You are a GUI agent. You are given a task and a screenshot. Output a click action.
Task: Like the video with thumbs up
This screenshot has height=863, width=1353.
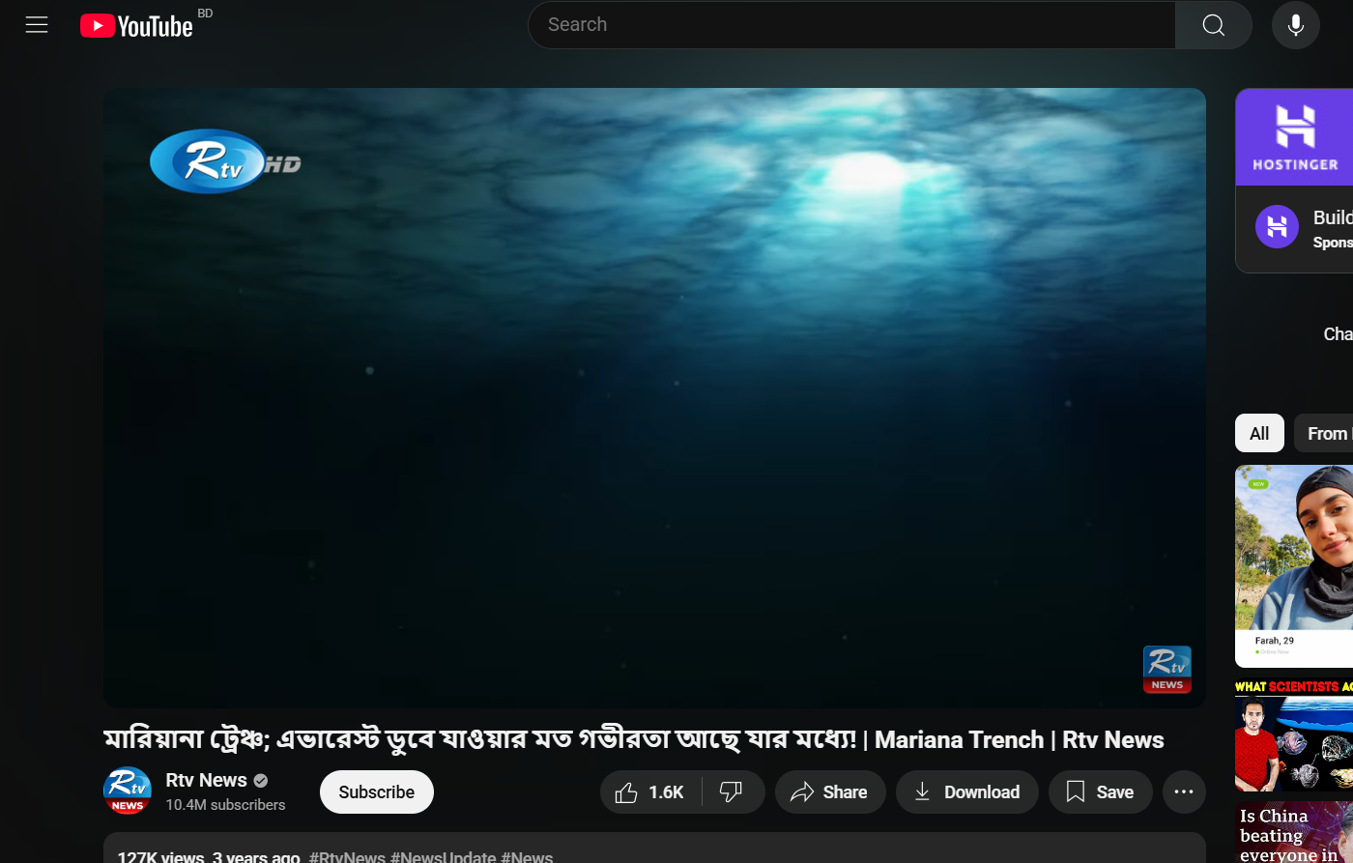point(650,792)
